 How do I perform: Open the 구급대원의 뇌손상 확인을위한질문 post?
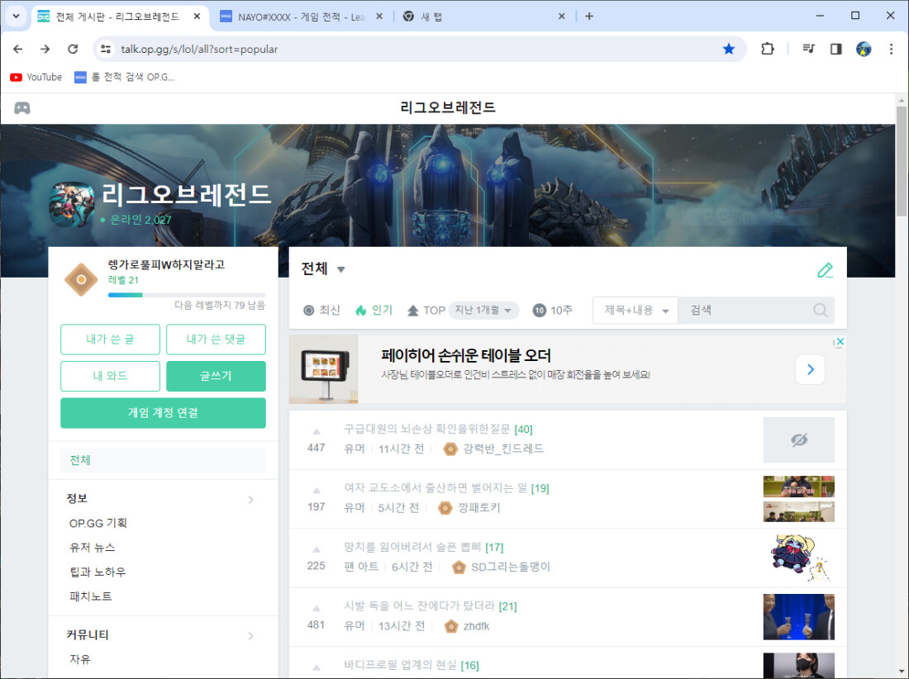(426, 429)
